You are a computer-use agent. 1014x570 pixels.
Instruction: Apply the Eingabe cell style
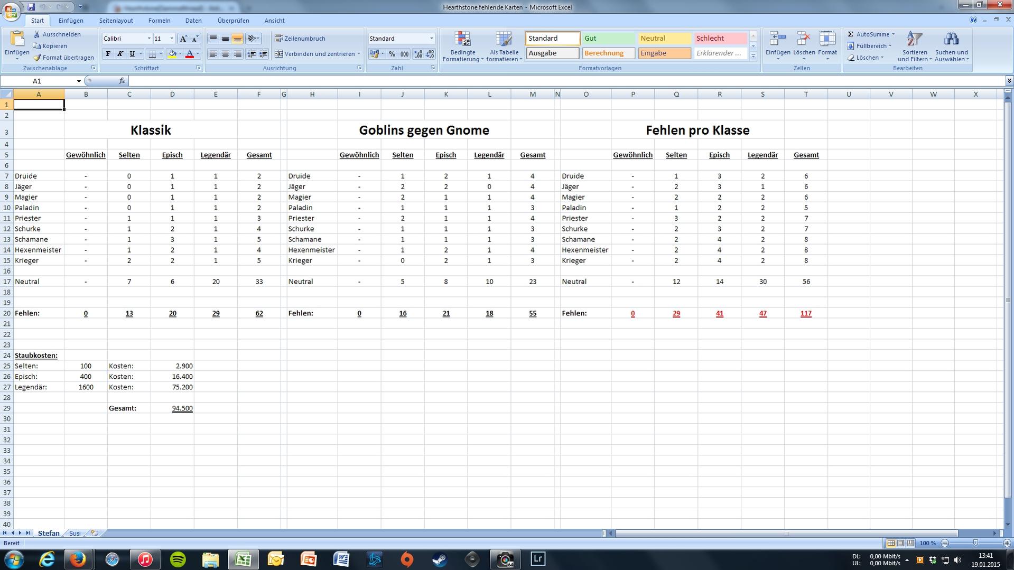pos(664,53)
